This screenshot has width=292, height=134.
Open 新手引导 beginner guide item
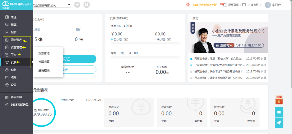coord(16,97)
